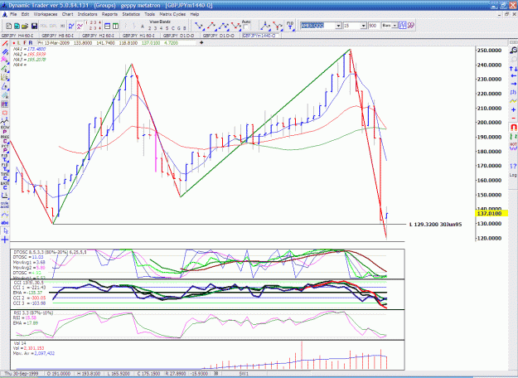This screenshot has width=518, height=378.
Task: Click the magnifier zoom icon
Action: coord(513,51)
